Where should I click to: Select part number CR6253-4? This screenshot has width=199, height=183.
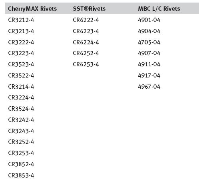[86, 64]
